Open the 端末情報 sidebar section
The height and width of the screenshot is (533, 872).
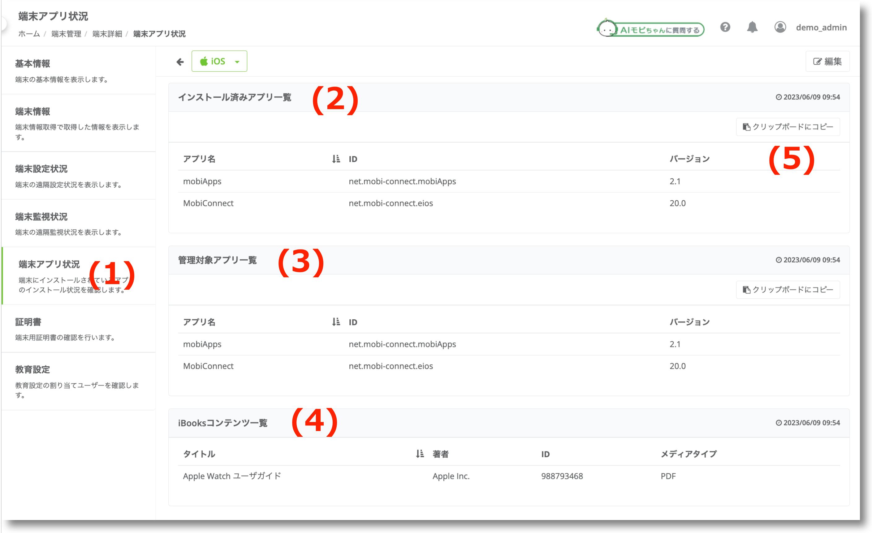pyautogui.click(x=79, y=123)
